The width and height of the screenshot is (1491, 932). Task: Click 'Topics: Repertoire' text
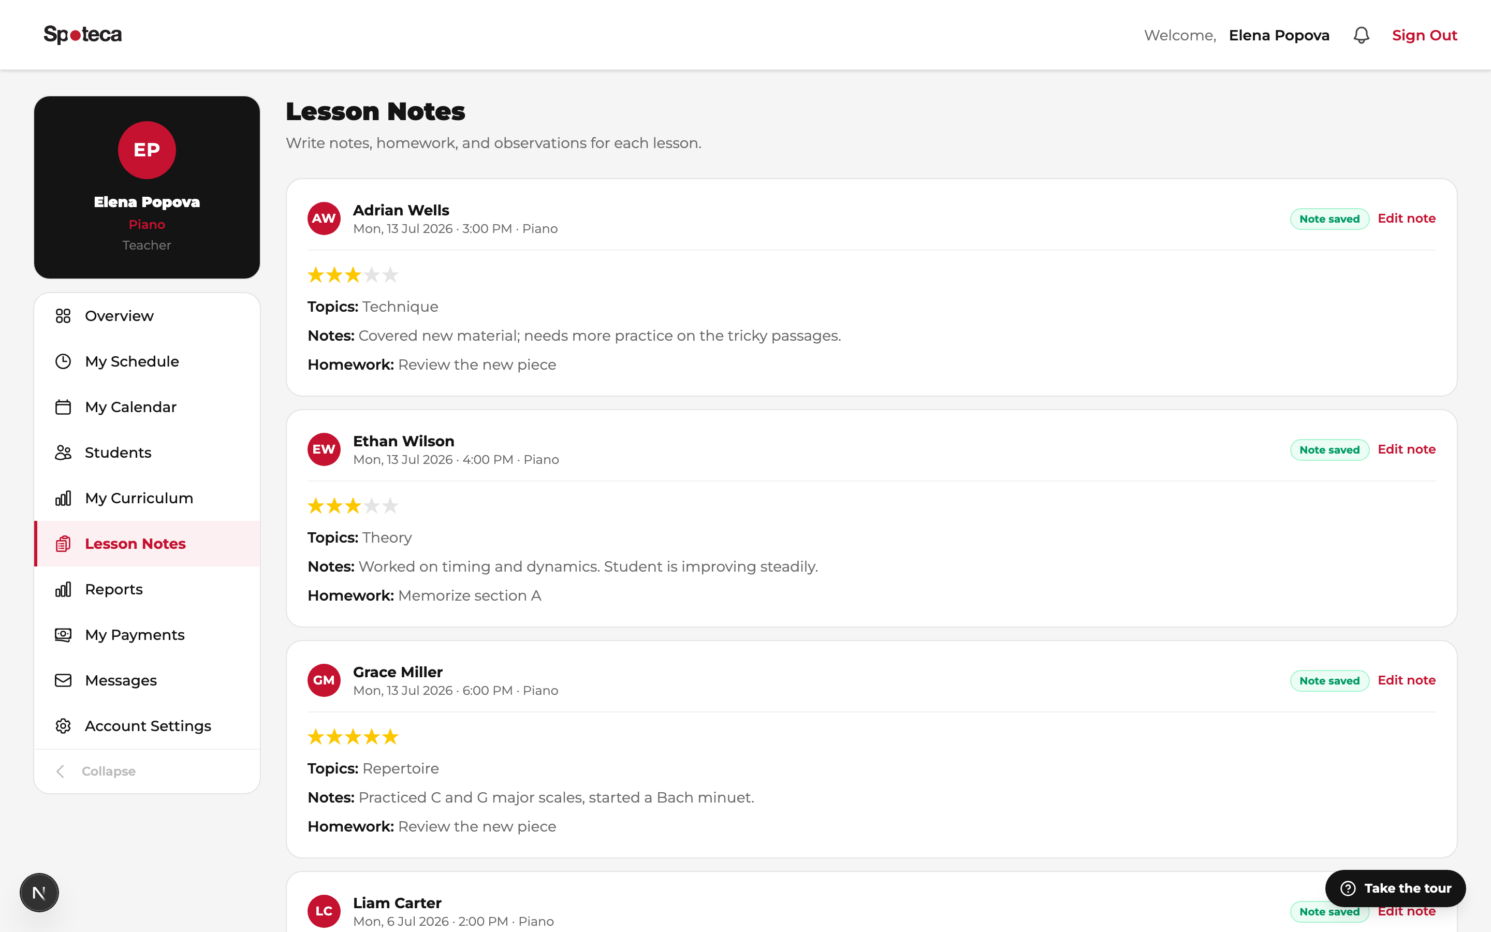(373, 769)
